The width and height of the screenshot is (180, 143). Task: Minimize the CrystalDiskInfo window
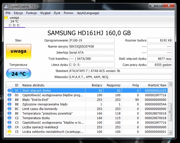click(153, 6)
